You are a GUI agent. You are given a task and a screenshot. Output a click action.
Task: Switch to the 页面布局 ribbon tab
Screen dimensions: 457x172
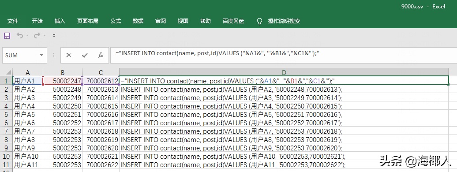tap(87, 21)
